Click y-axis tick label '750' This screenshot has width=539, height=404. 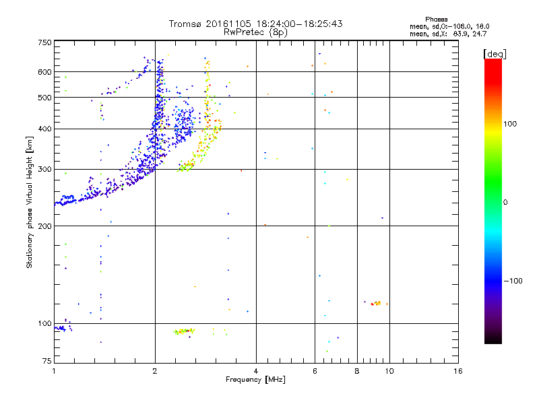pos(44,43)
